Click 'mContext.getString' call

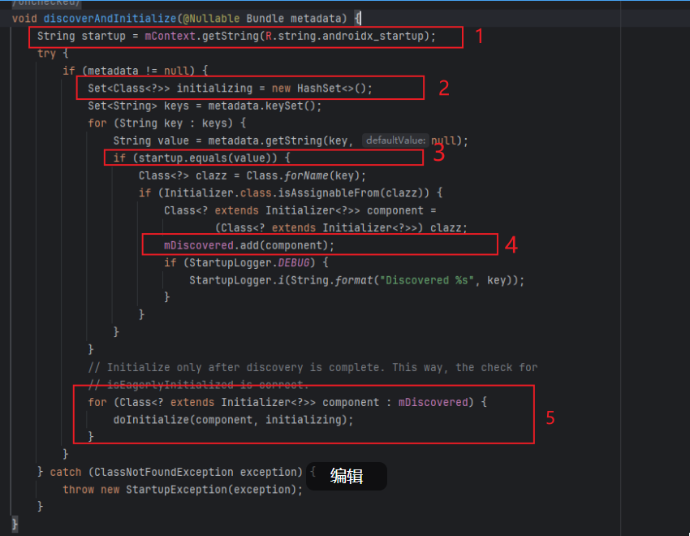click(201, 36)
